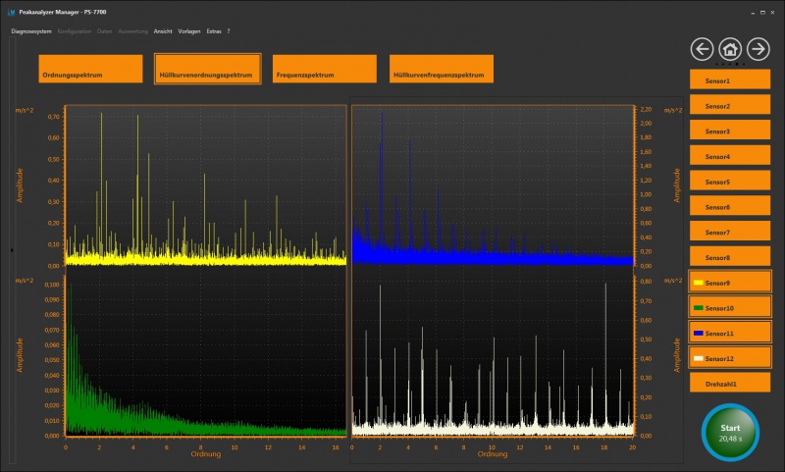Toggle Sensor9 yellow channel off
Image resolution: width=785 pixels, height=472 pixels.
[x=729, y=284]
